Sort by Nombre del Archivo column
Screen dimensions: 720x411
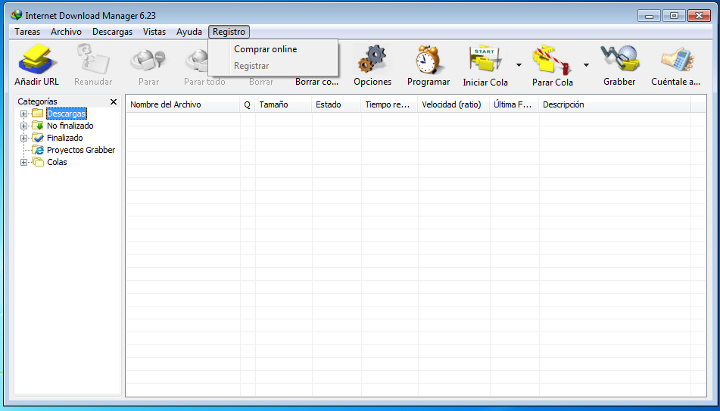pyautogui.click(x=182, y=104)
